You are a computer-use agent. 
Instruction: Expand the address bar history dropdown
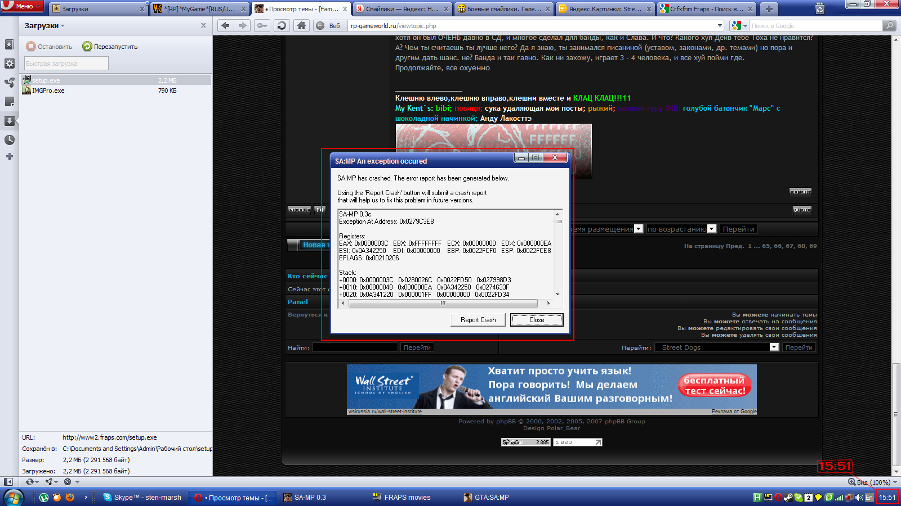(x=720, y=26)
